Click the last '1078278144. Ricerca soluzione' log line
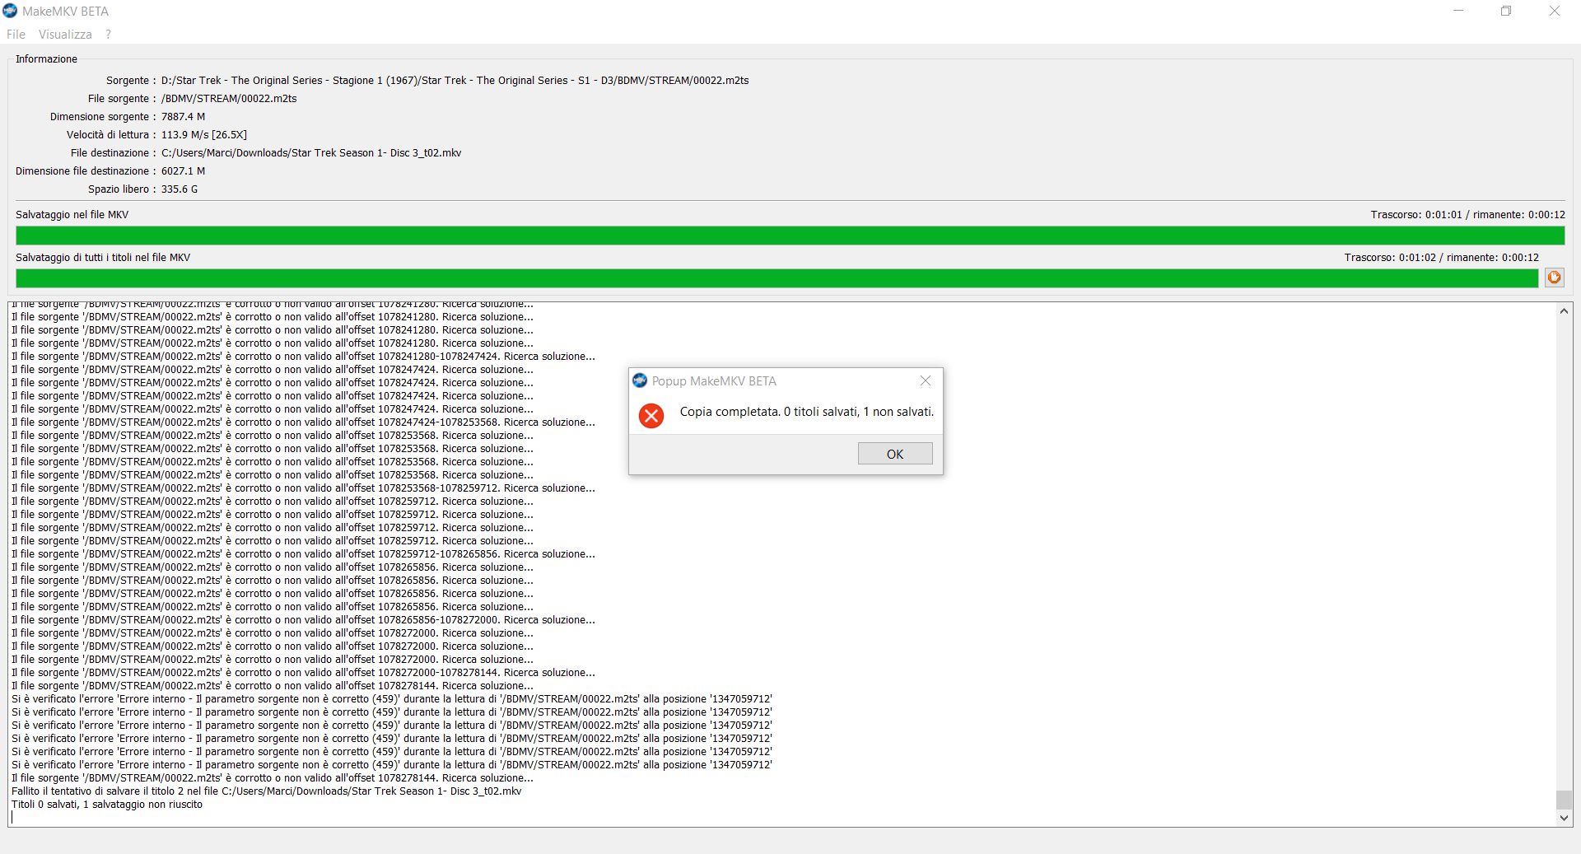Image resolution: width=1581 pixels, height=854 pixels. pyautogui.click(x=273, y=778)
